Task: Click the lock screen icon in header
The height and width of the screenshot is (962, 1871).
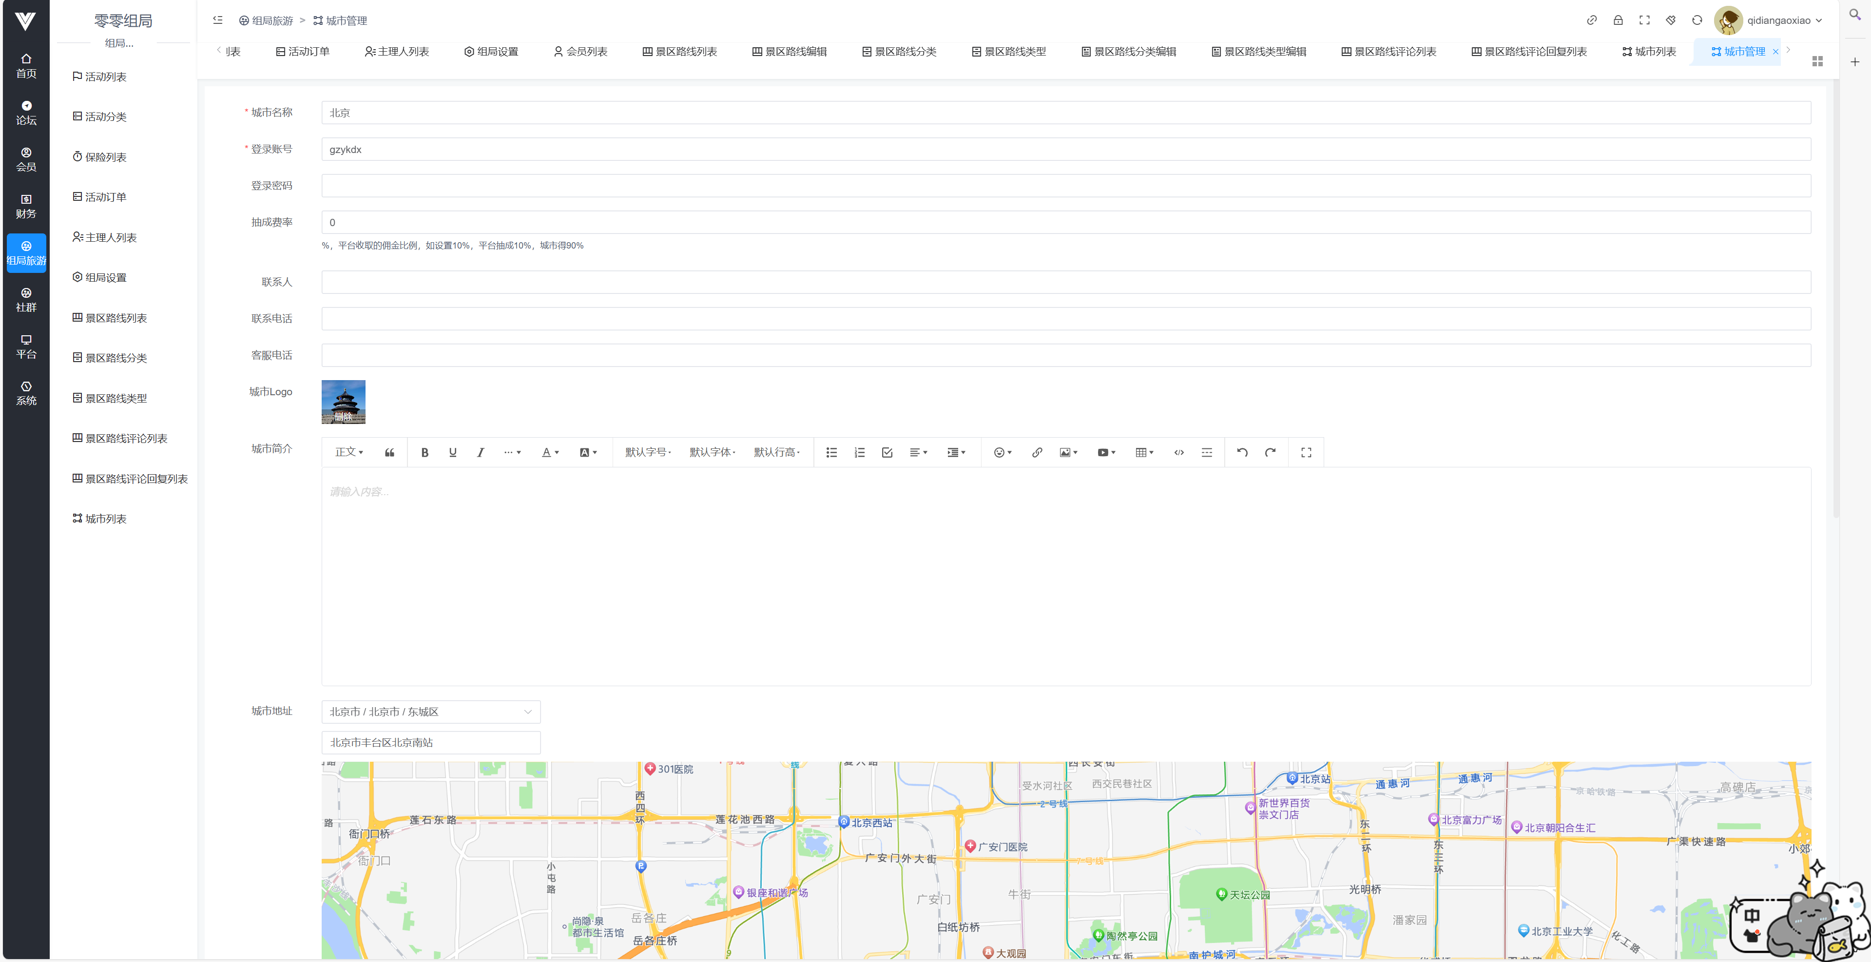Action: pyautogui.click(x=1618, y=20)
